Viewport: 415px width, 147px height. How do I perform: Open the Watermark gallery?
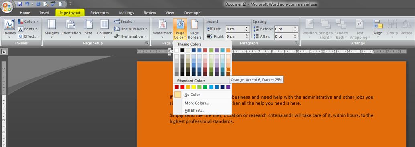tap(162, 28)
